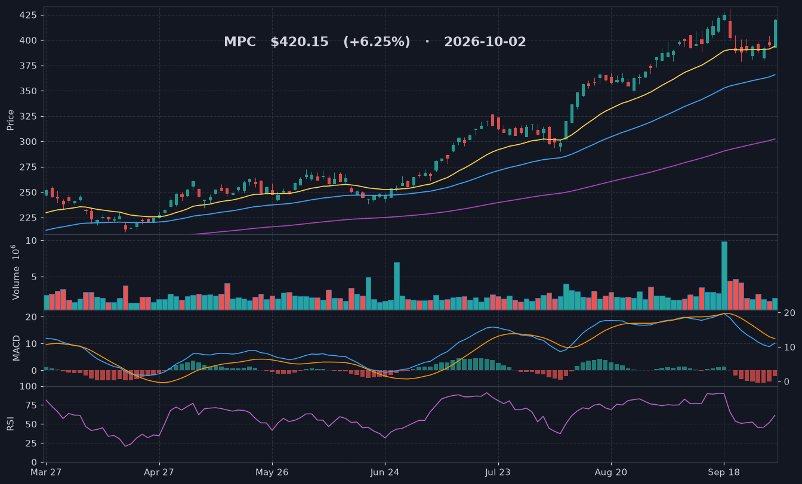Click the 300 price tick label
Viewport: 802px width, 484px height.
pos(29,142)
